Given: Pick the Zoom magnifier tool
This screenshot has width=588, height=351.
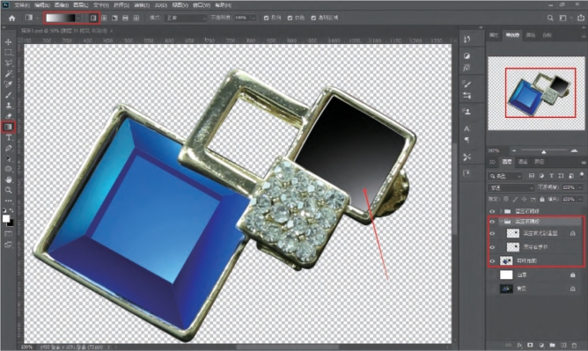Looking at the screenshot, I should (x=8, y=190).
